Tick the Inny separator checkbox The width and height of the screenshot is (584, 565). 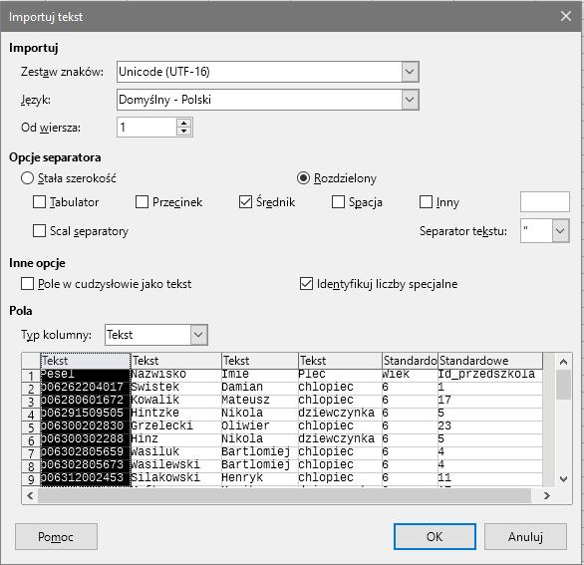[x=426, y=202]
